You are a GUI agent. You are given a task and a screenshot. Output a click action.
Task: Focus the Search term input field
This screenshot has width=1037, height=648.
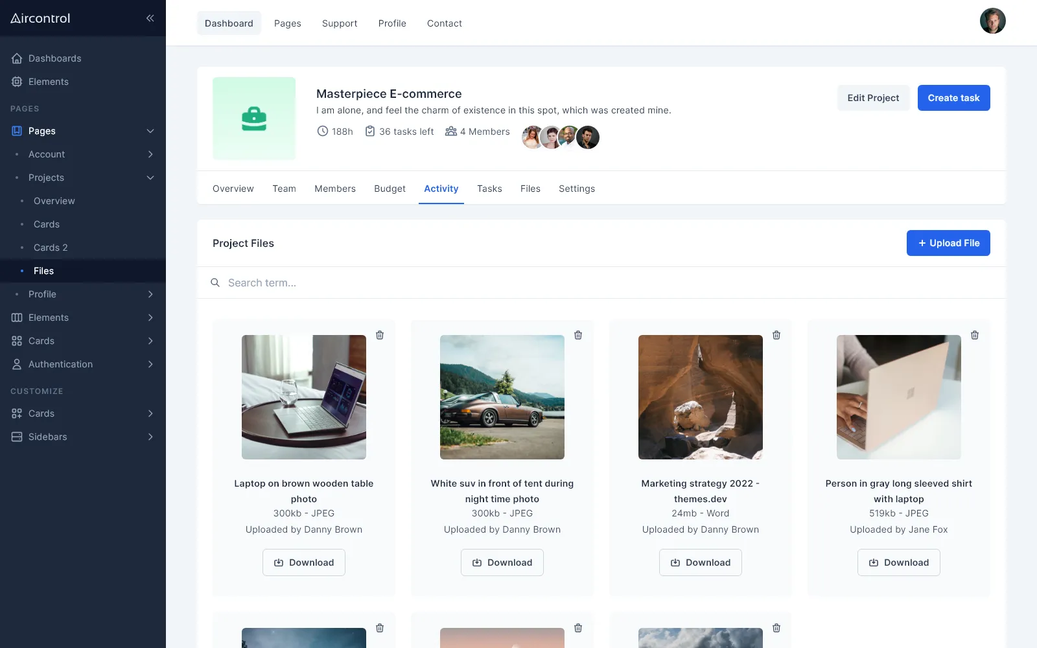601,283
